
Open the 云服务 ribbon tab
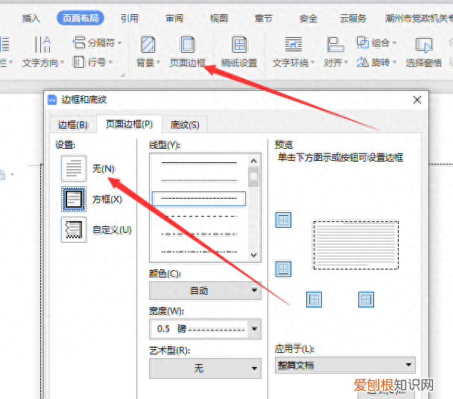[x=353, y=19]
